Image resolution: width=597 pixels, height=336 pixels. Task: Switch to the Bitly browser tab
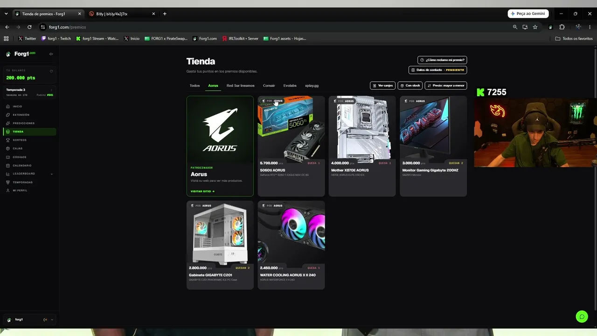point(122,14)
